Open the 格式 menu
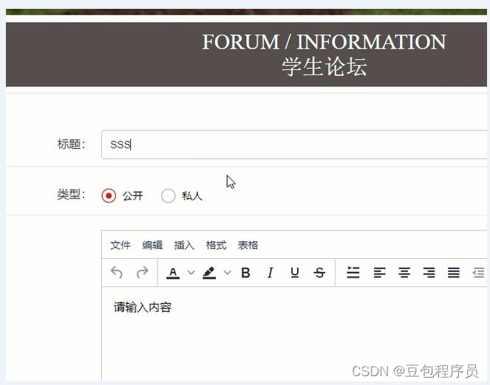The image size is (490, 385). [216, 245]
